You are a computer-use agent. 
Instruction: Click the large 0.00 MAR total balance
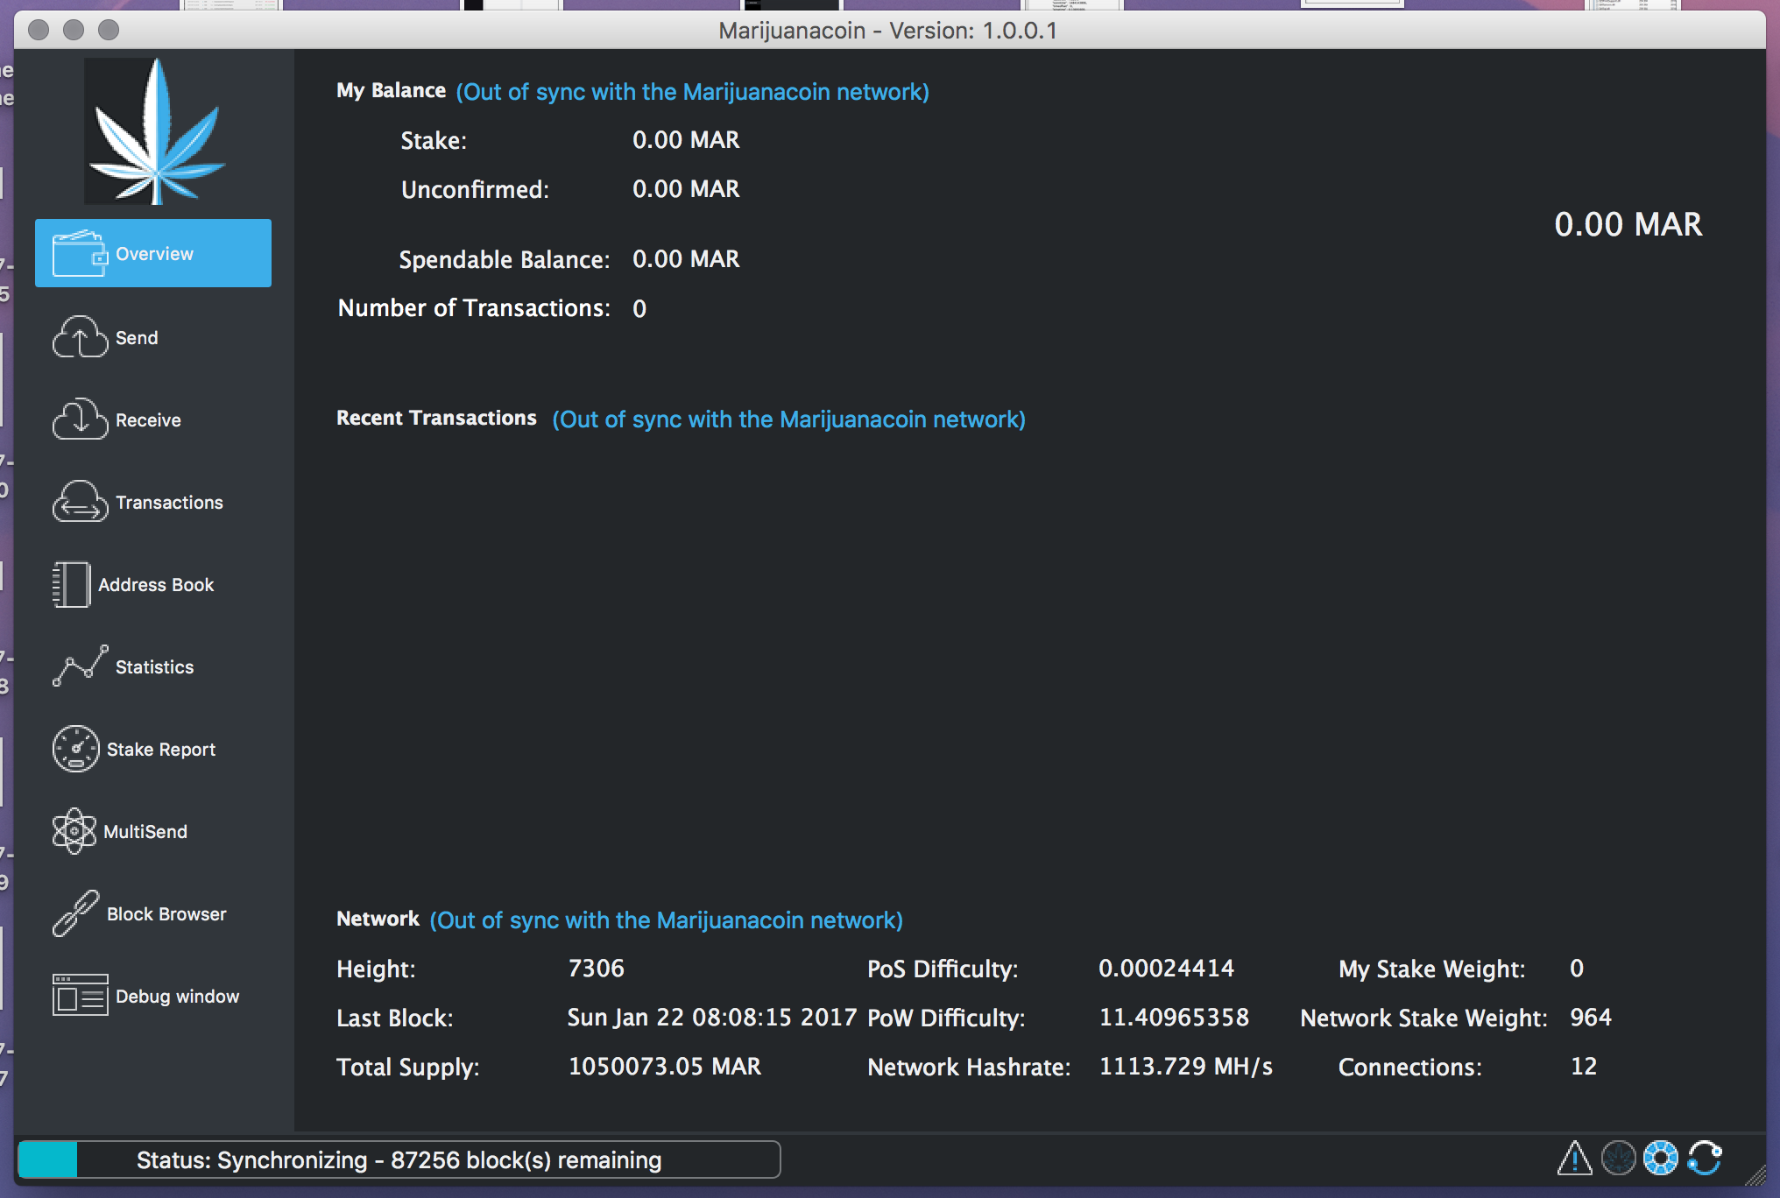[1628, 224]
